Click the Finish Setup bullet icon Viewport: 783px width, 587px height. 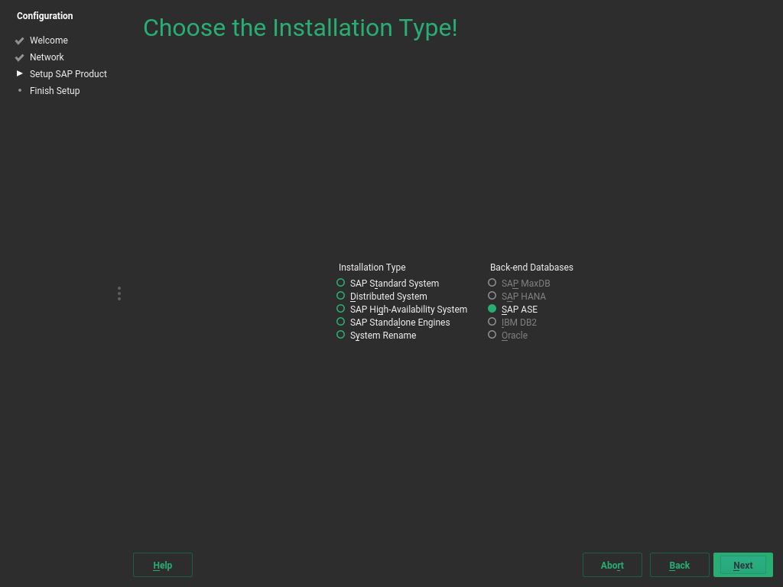coord(20,90)
